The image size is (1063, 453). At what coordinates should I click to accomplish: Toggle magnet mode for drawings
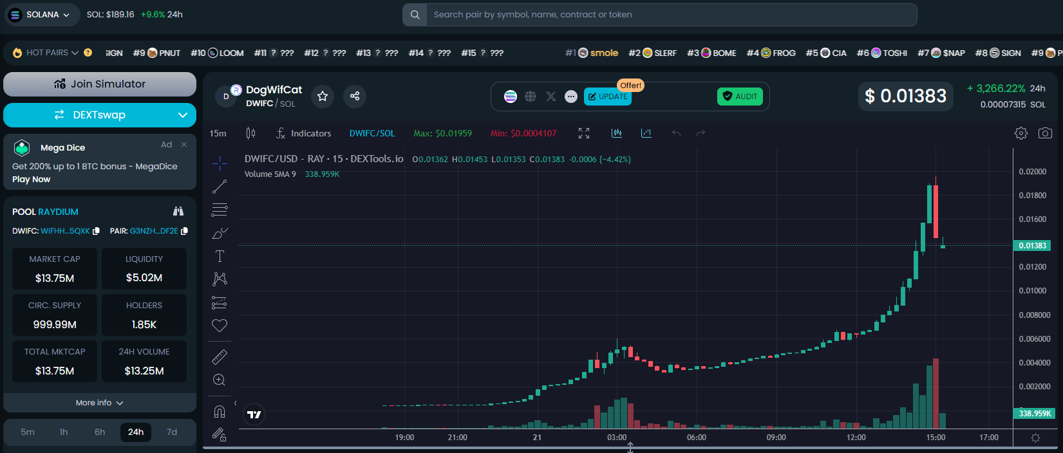220,411
